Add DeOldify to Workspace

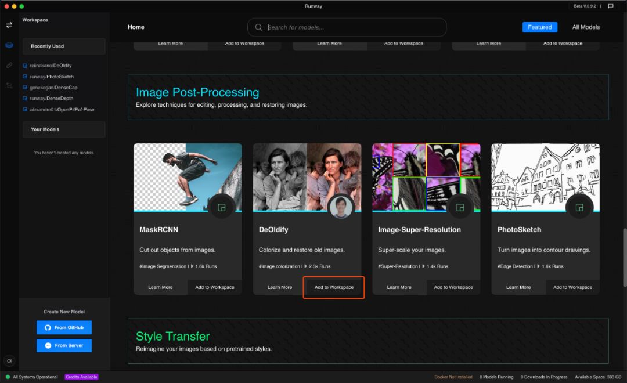click(x=334, y=287)
